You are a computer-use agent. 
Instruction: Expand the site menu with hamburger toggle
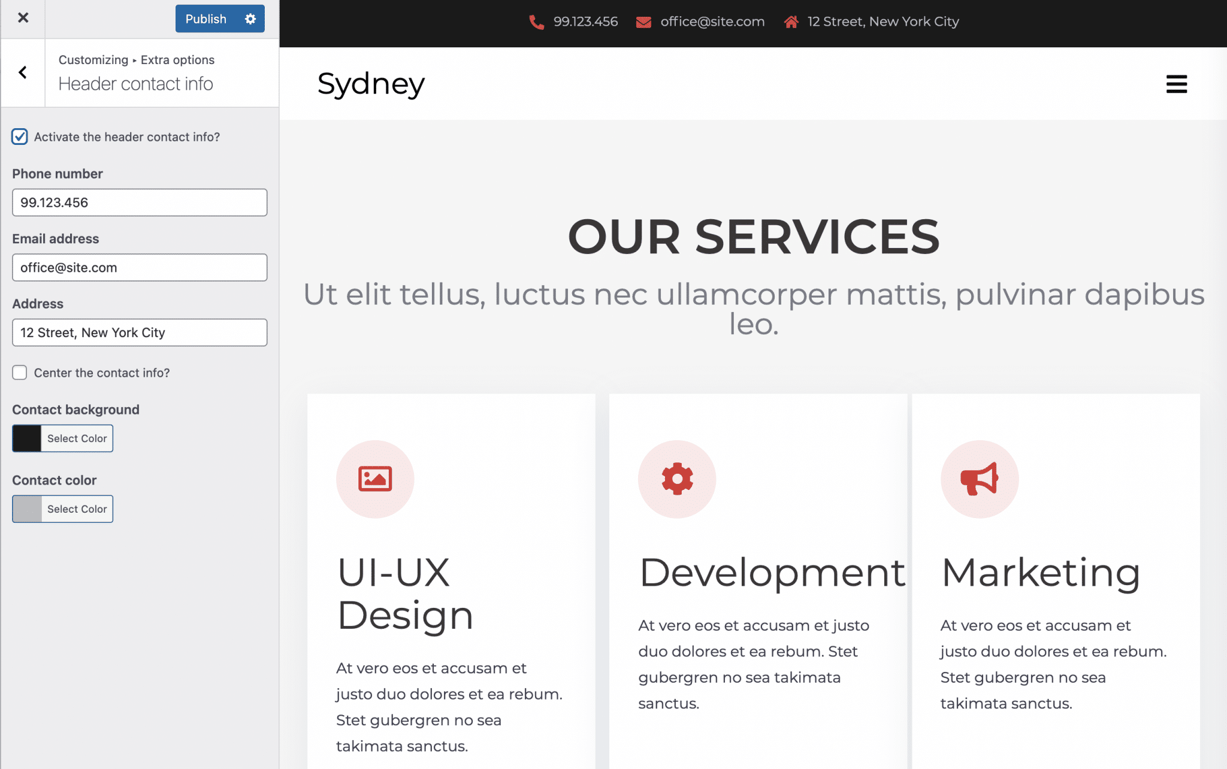pyautogui.click(x=1176, y=84)
